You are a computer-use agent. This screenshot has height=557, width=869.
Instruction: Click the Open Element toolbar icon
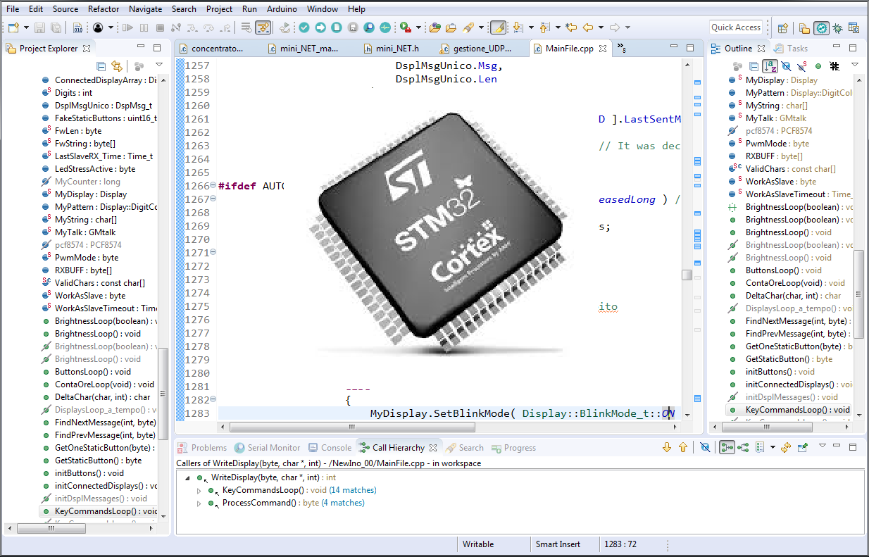pos(434,27)
